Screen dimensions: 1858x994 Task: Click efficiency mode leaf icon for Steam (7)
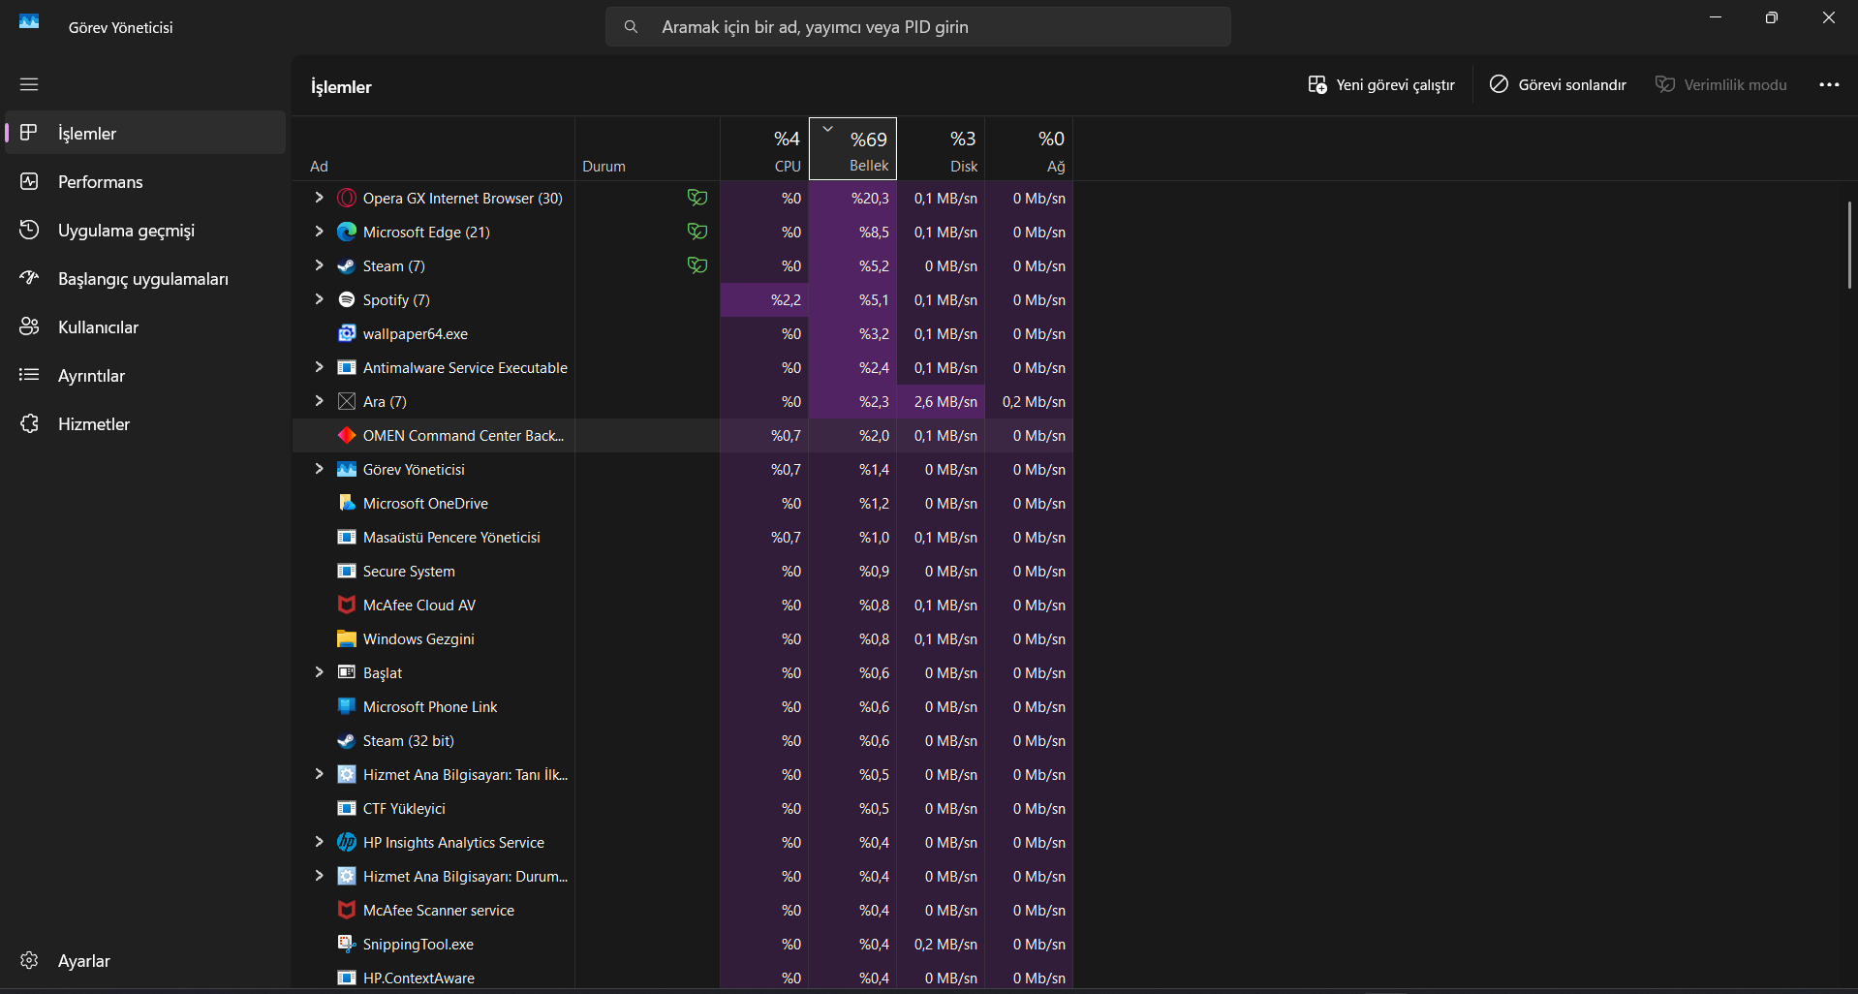[x=697, y=265]
